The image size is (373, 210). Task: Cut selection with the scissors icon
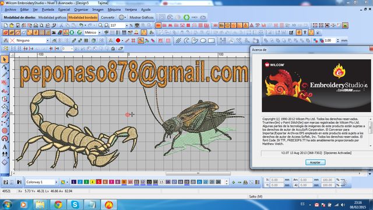(x=61, y=25)
